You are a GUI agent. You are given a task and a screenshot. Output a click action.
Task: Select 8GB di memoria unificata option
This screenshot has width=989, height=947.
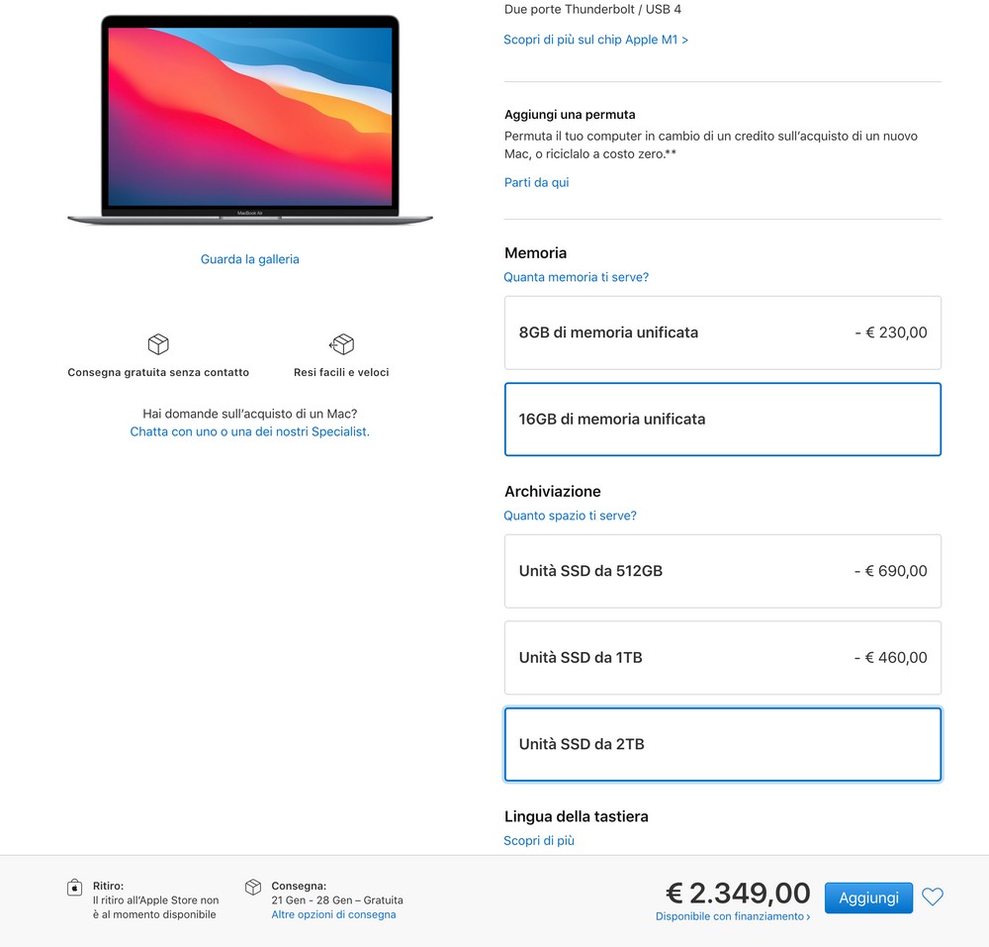click(723, 332)
